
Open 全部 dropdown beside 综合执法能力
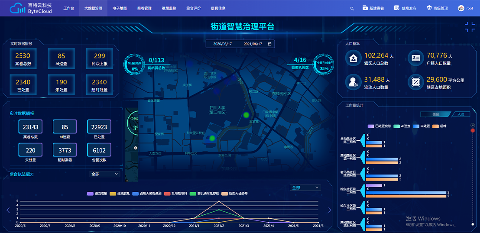pos(104,174)
